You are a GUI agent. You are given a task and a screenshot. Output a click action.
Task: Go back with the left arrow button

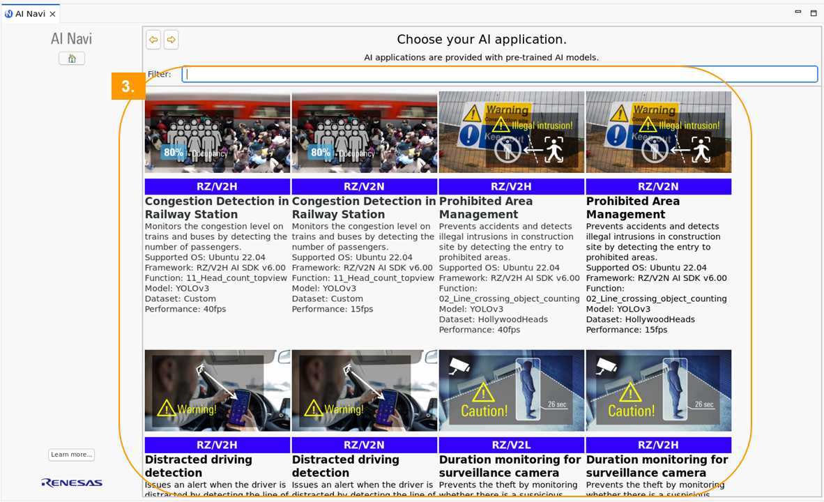pos(153,40)
